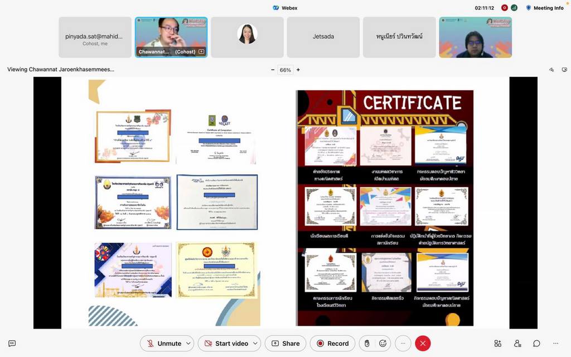This screenshot has height=357, width=571.
Task: Zoom out shared content with minus
Action: point(273,70)
